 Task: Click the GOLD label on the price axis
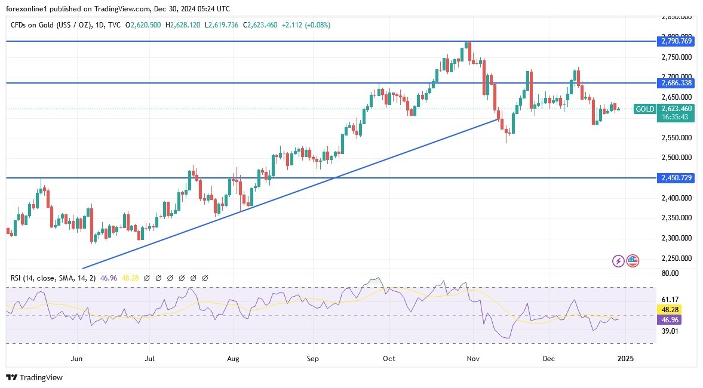point(644,109)
